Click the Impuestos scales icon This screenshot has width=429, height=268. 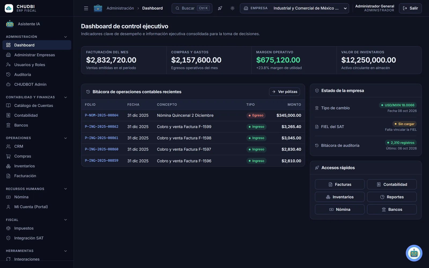(x=8, y=228)
